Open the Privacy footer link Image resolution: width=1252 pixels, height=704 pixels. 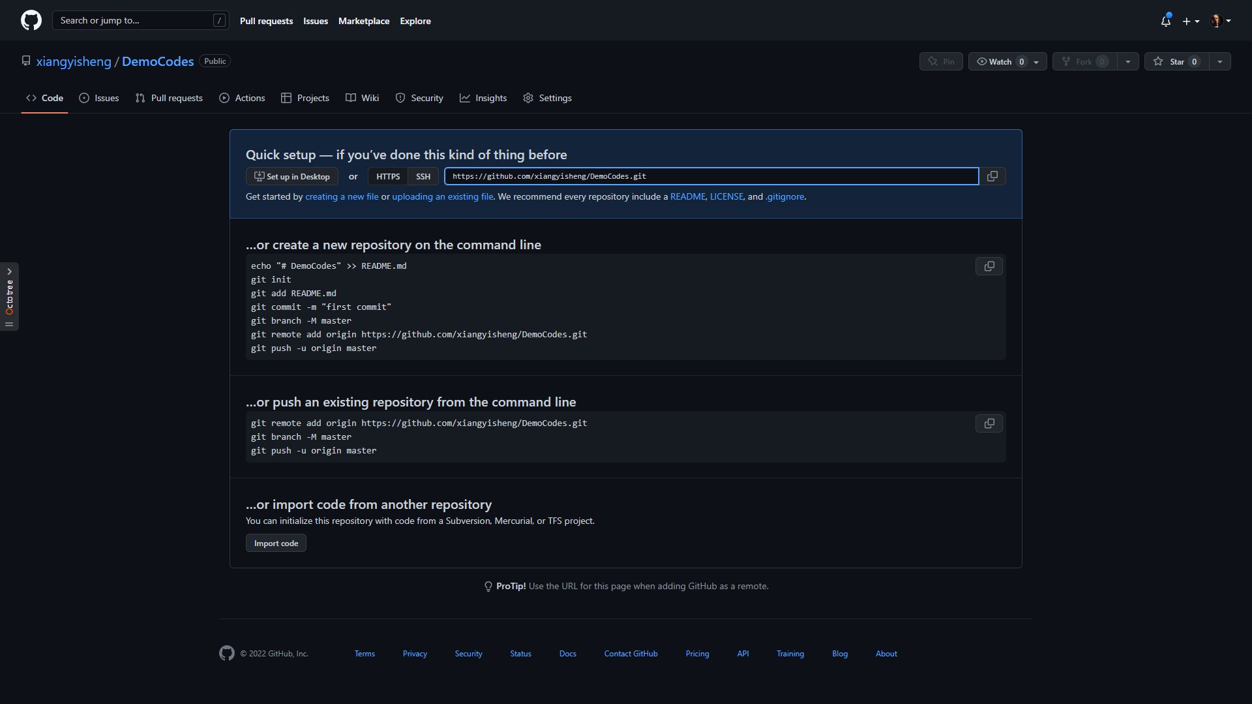[415, 654]
